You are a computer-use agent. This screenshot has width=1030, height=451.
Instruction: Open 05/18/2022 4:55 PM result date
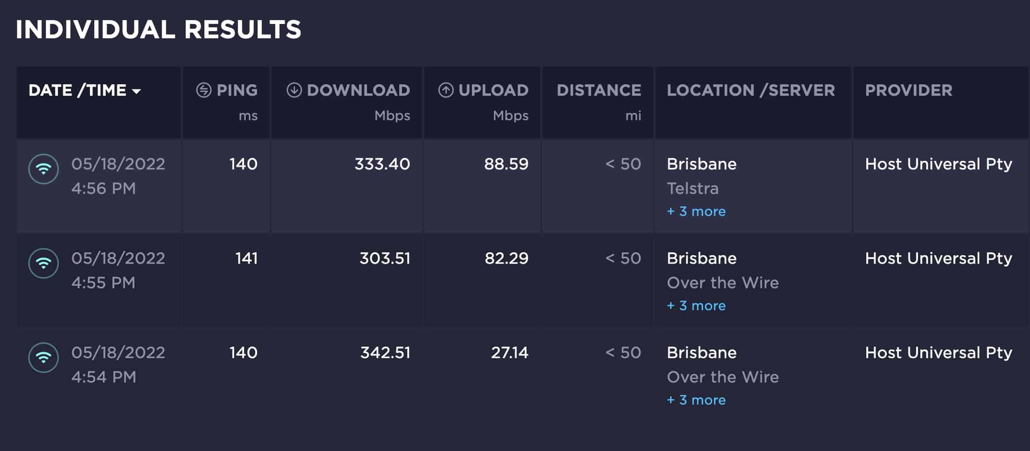118,259
